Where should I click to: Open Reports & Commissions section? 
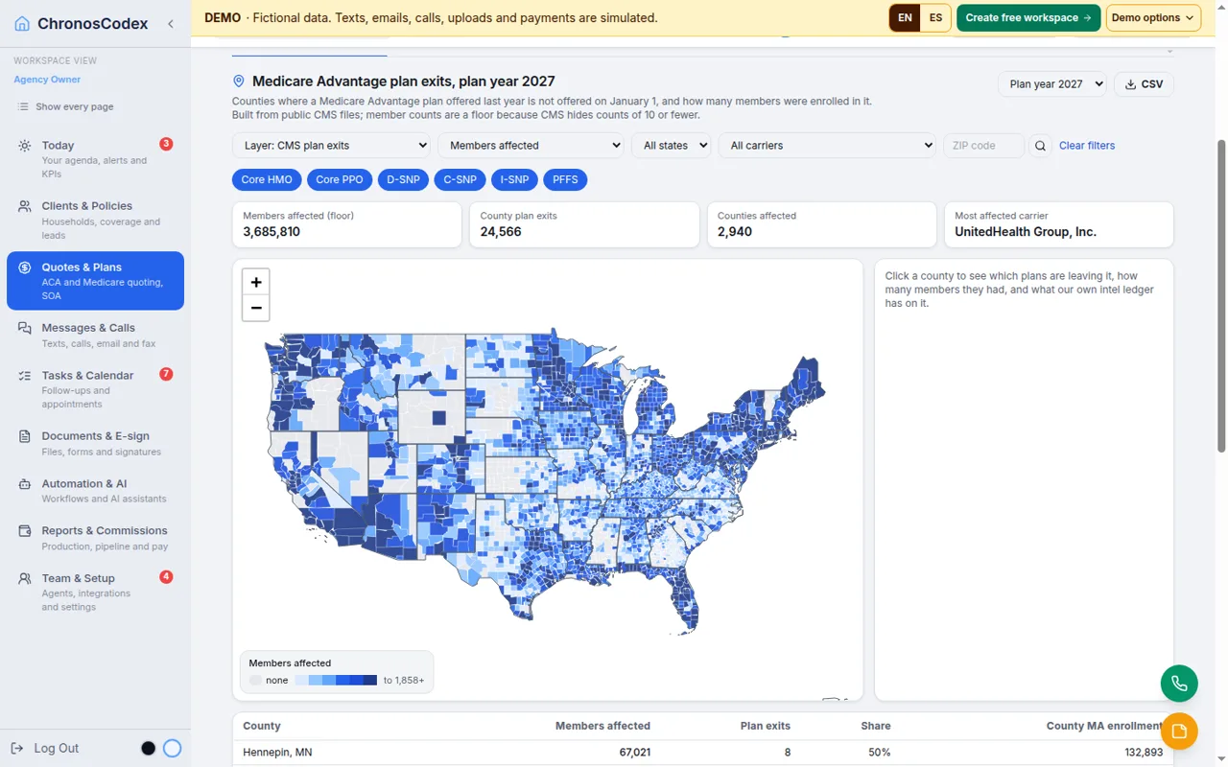click(95, 538)
